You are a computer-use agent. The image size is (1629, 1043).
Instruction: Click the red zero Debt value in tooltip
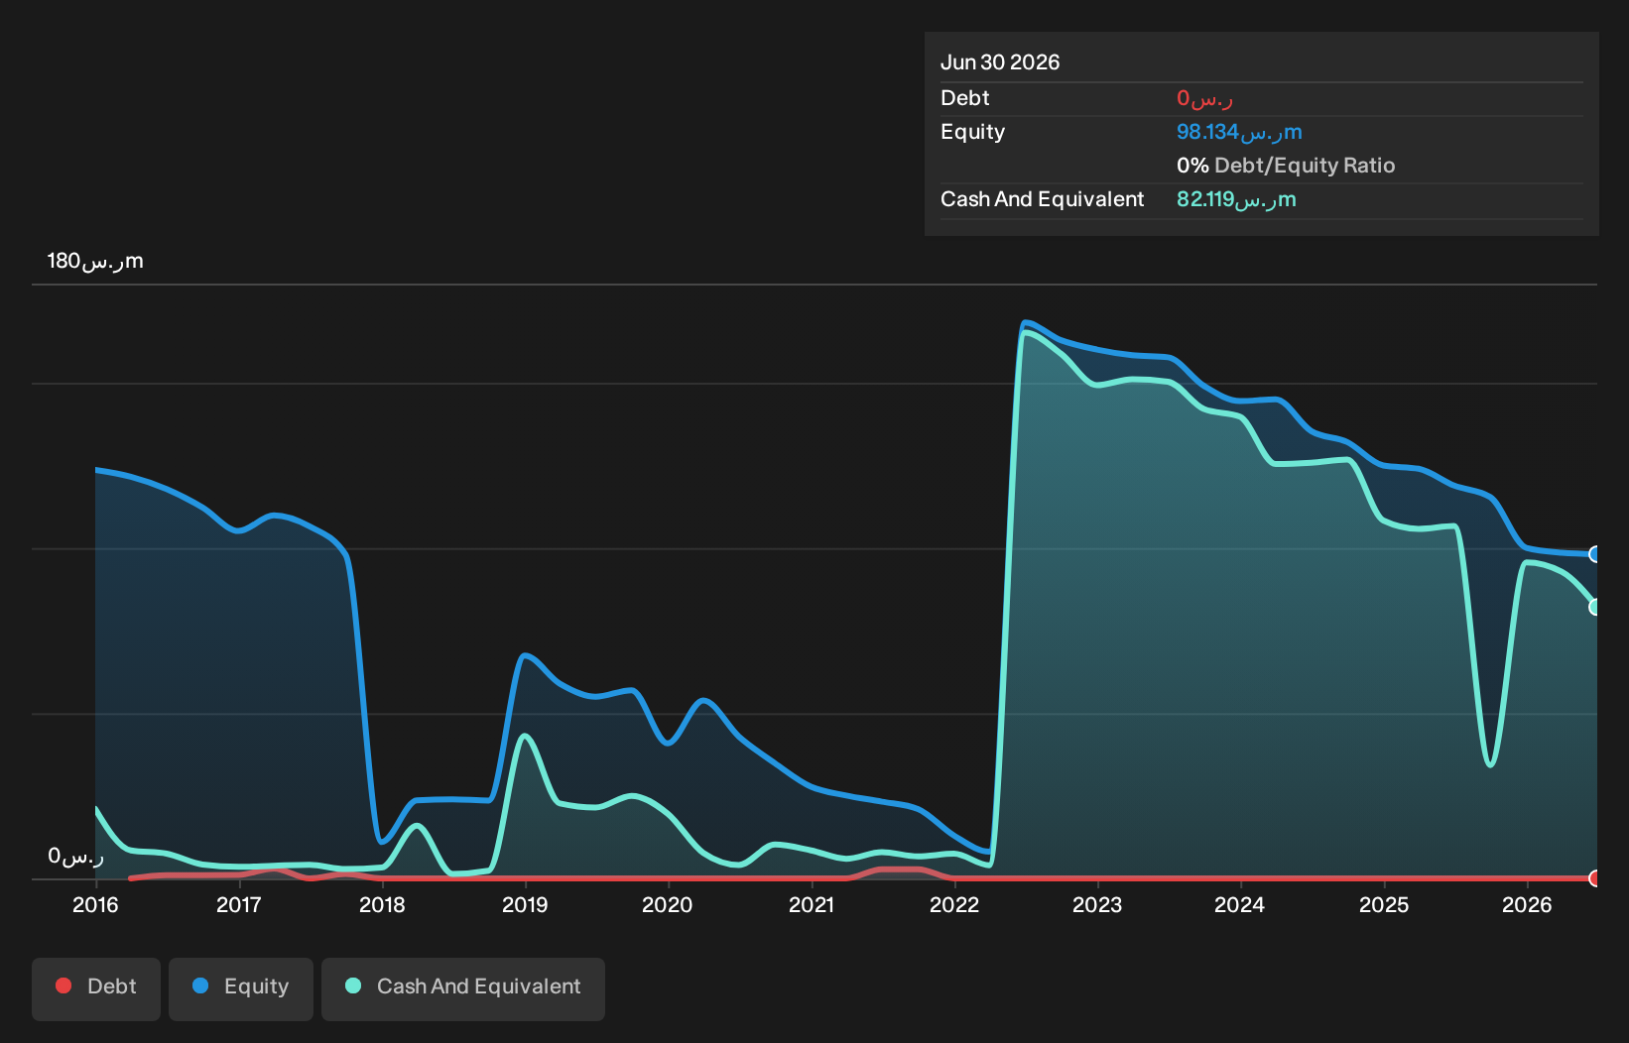tap(1204, 98)
